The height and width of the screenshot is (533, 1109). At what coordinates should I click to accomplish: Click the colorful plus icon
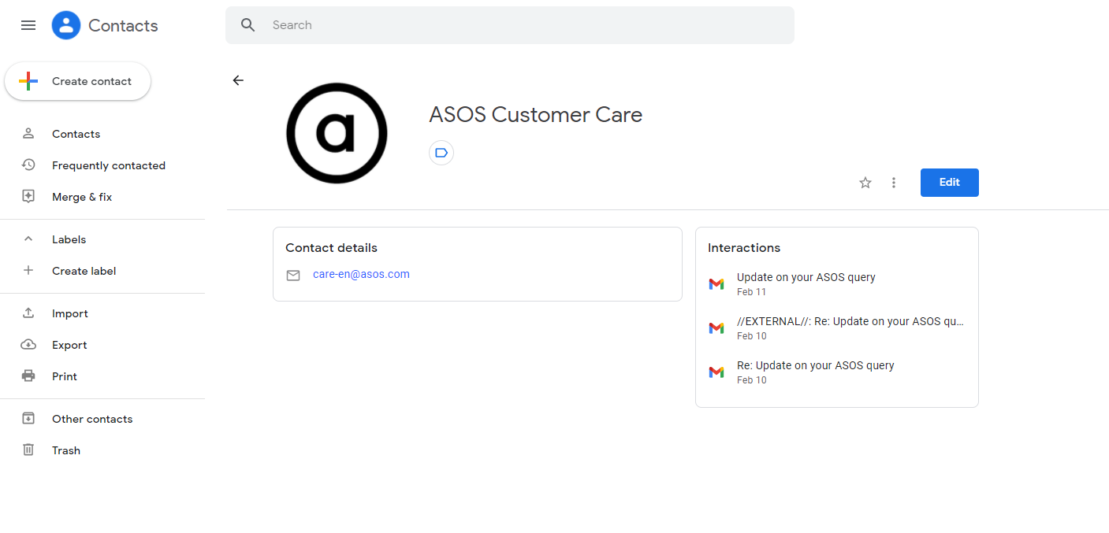point(28,81)
